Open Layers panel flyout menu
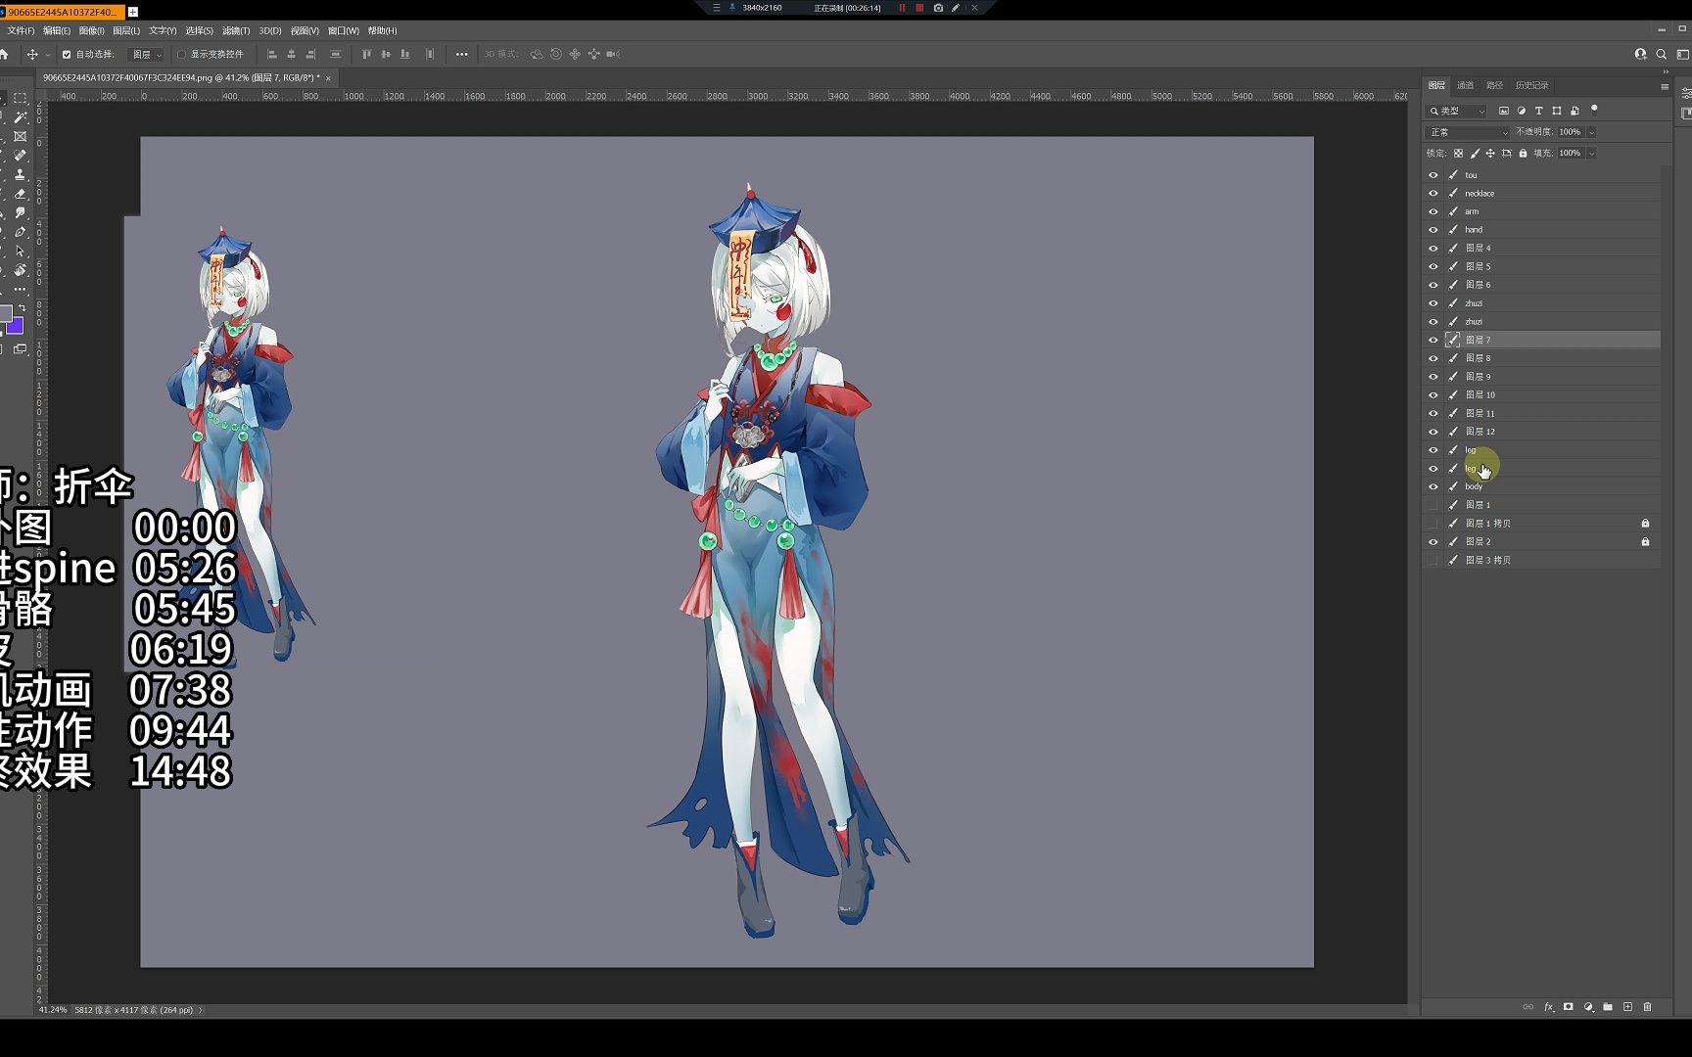 (1665, 86)
